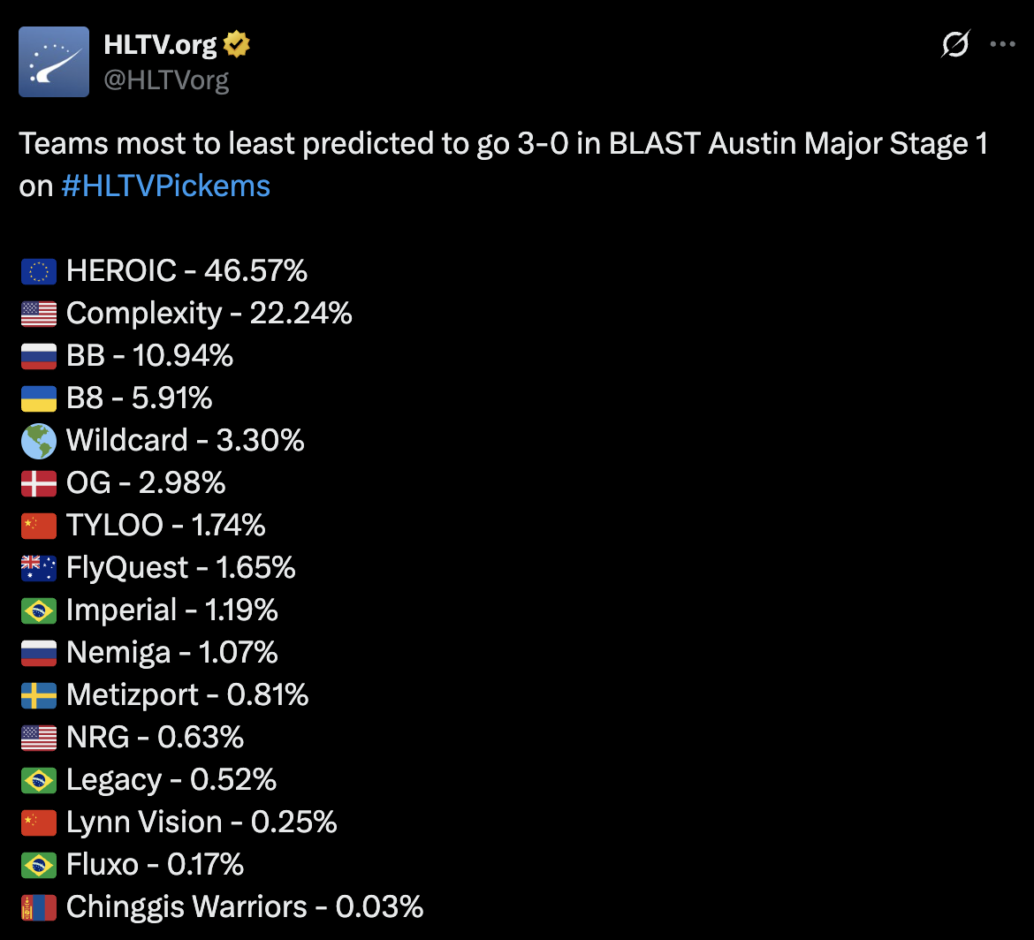
Task: Click the Mongolia flag beside Chinggis Warriors
Action: point(39,907)
